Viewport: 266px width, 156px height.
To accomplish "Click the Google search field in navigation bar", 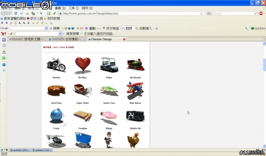I will (x=233, y=13).
